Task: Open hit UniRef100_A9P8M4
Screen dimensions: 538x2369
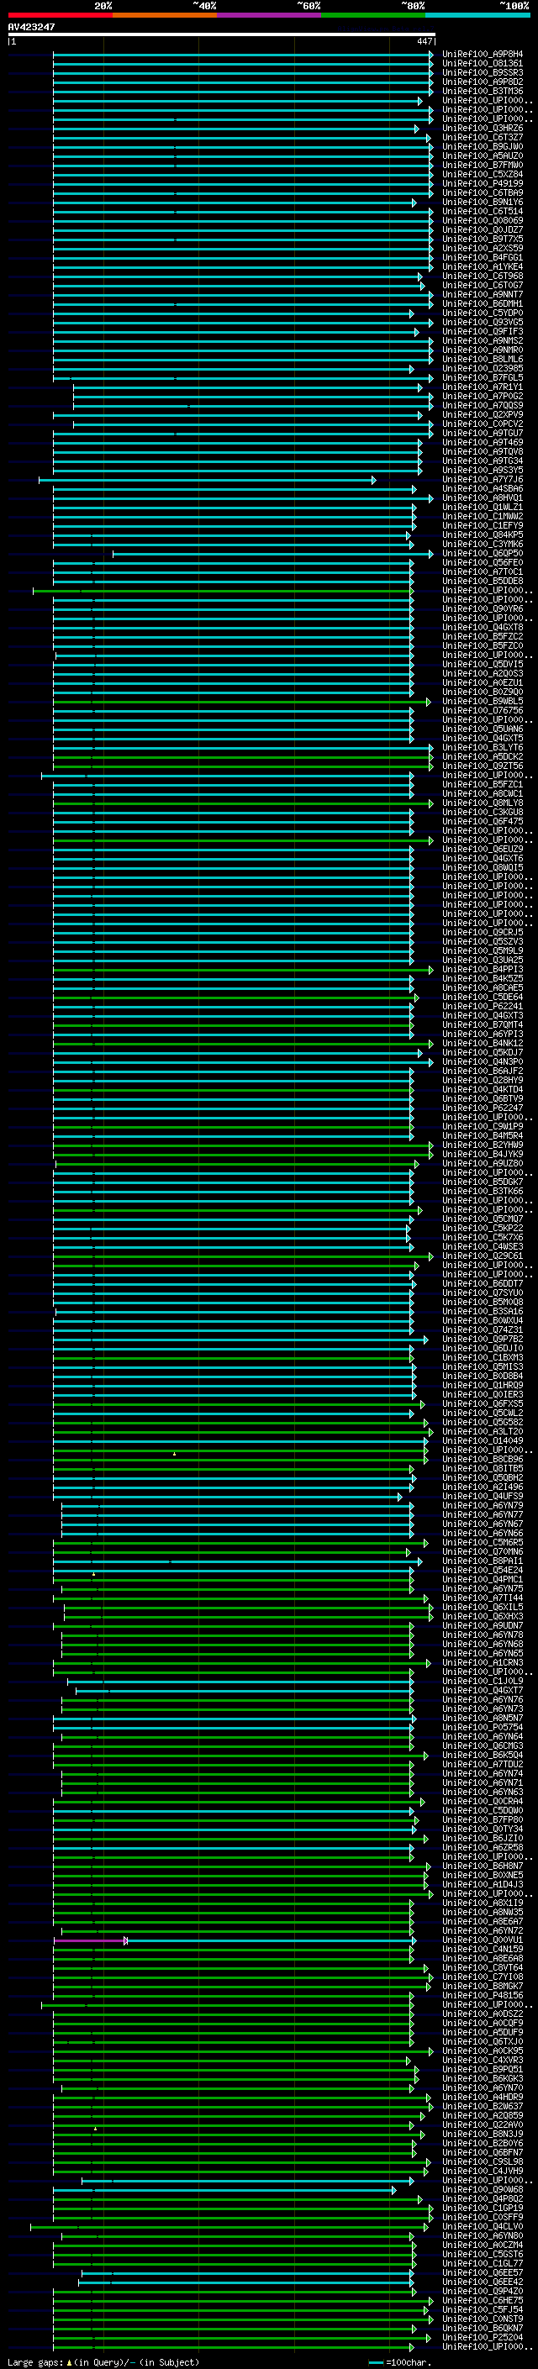Action: pos(483,55)
